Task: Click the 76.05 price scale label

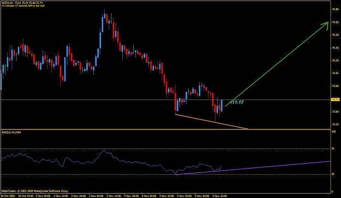Action: pos(335,73)
